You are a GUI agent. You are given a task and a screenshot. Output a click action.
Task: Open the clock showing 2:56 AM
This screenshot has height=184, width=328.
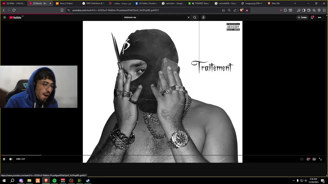[313, 181]
